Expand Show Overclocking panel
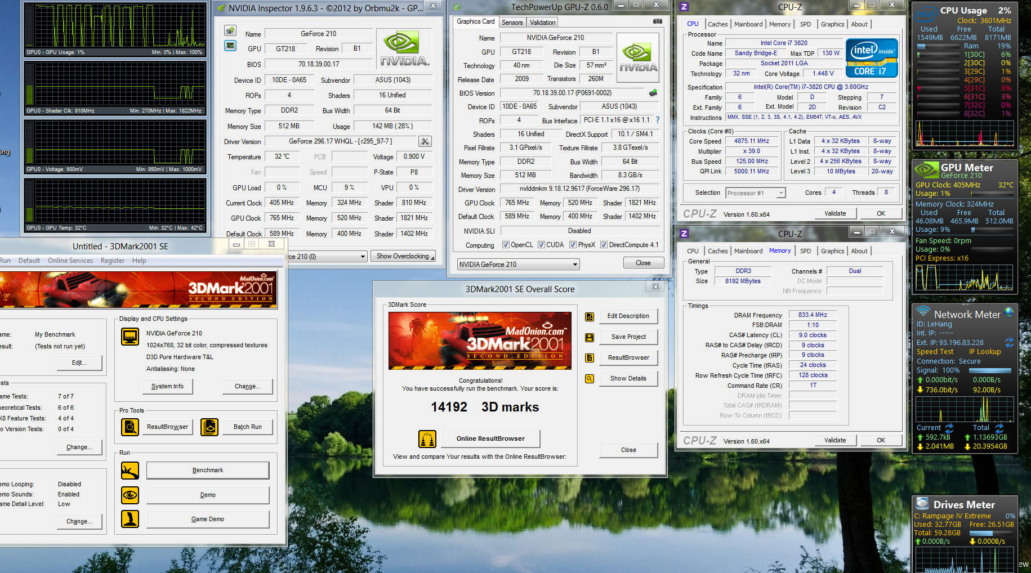The height and width of the screenshot is (573, 1031). pyautogui.click(x=403, y=256)
